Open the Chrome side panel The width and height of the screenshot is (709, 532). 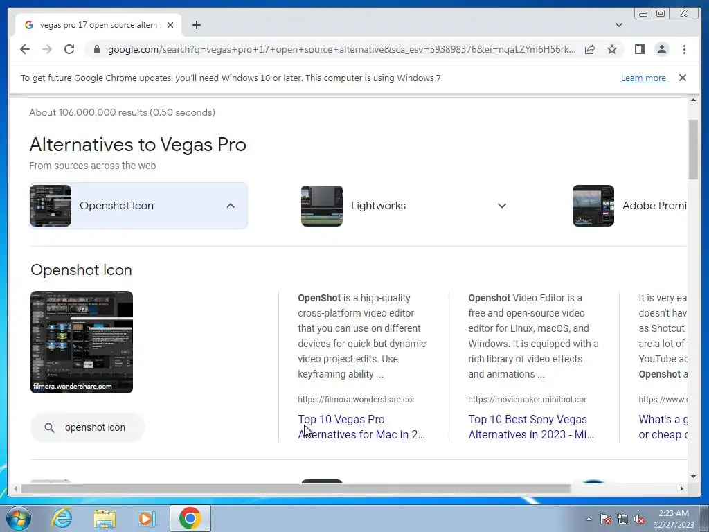tap(639, 49)
